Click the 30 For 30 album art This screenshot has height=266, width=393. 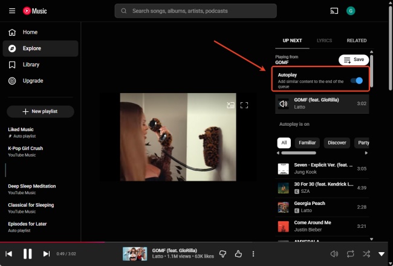click(283, 188)
